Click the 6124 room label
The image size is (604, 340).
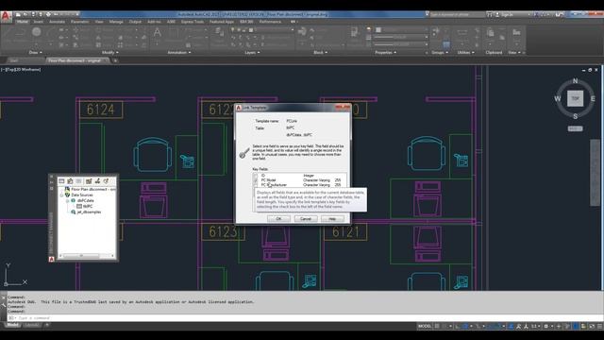(101, 110)
